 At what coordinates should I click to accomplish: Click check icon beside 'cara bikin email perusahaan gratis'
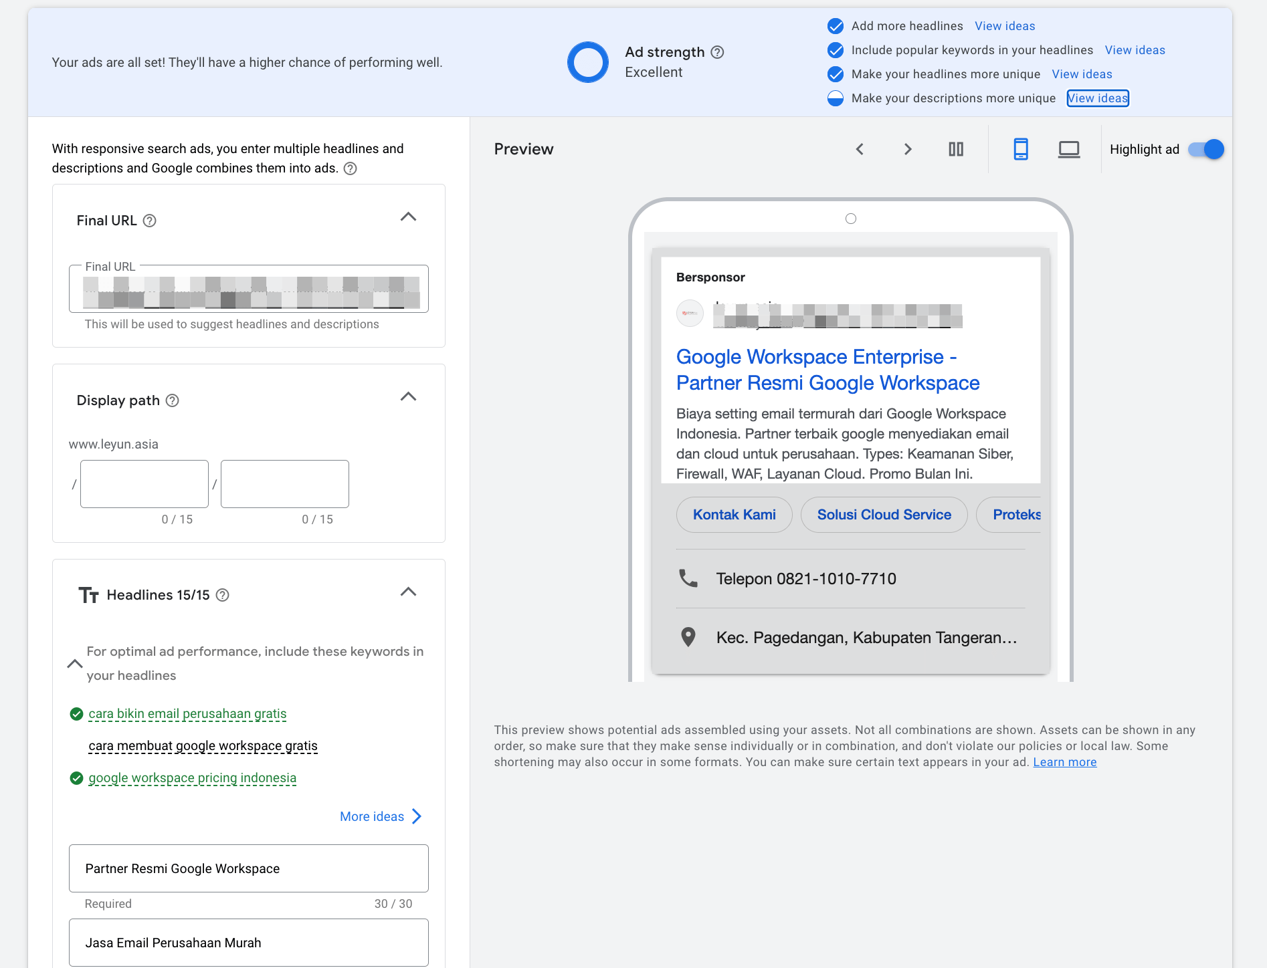pos(76,714)
